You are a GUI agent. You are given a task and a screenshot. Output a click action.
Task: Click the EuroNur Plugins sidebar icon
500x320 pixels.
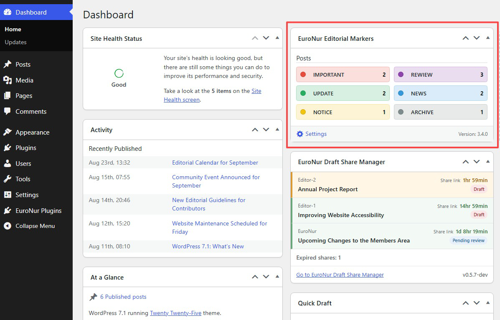[8, 210]
